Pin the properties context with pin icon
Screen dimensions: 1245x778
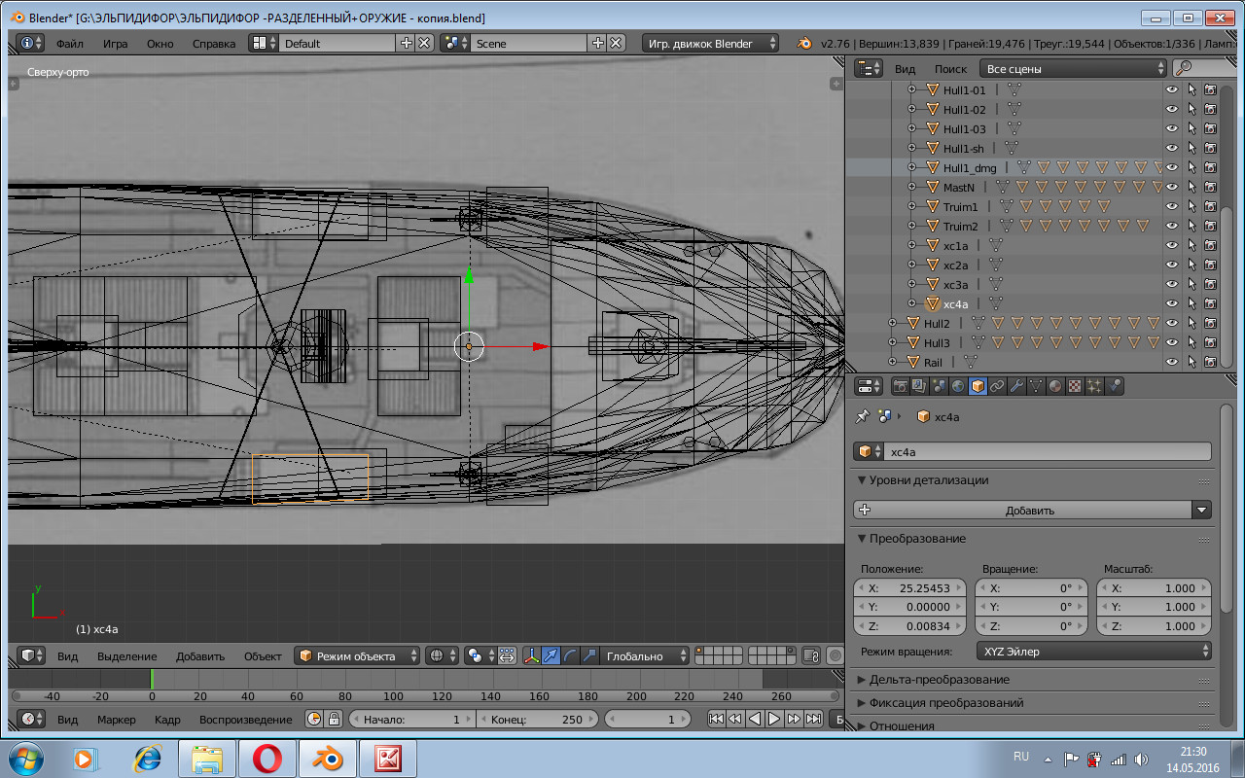tap(862, 417)
